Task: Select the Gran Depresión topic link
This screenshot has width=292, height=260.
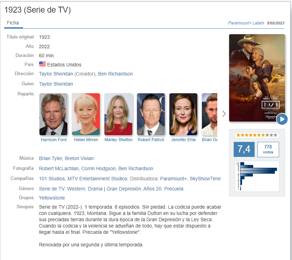Action: click(x=124, y=189)
